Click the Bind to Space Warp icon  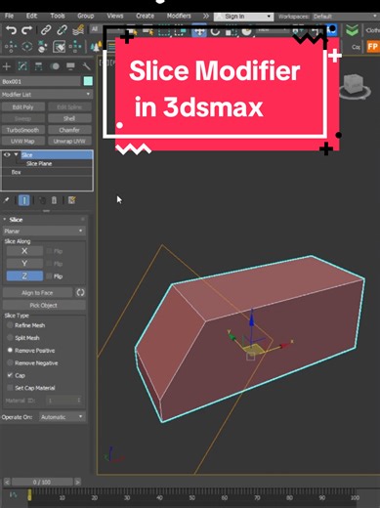(78, 30)
